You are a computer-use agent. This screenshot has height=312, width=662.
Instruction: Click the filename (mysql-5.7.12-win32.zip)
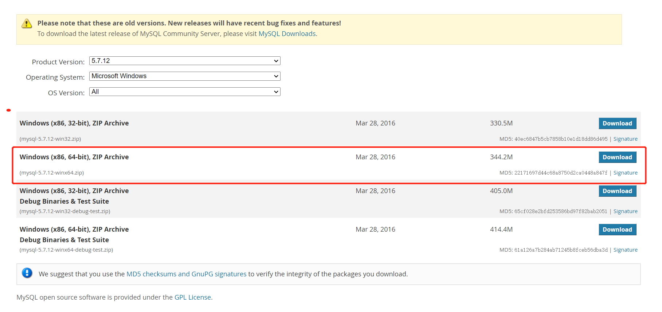coord(50,139)
